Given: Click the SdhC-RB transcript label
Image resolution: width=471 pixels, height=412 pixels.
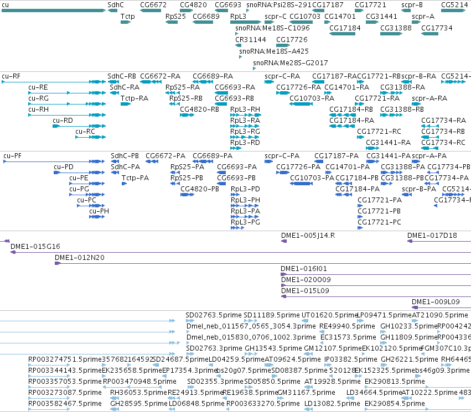Looking at the screenshot, I should coord(122,76).
